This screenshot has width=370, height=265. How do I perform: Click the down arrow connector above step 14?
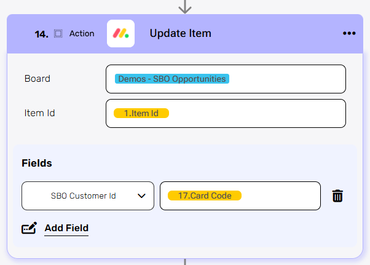pyautogui.click(x=184, y=7)
